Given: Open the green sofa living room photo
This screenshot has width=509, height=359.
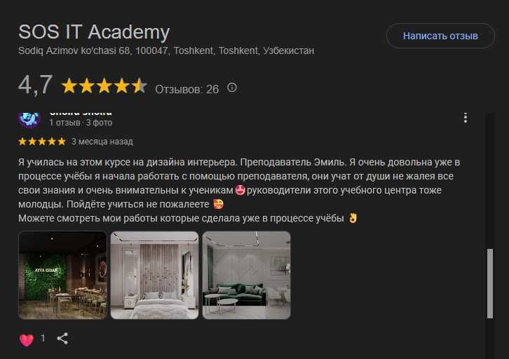Looking at the screenshot, I should (x=246, y=275).
